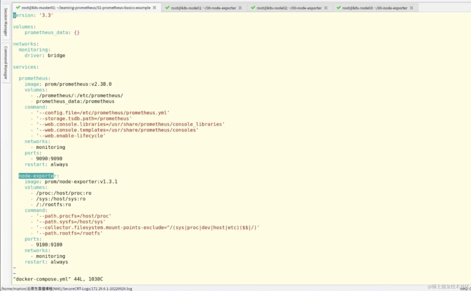
Task: Close the k8s-node03 tab
Action: [x=411, y=8]
